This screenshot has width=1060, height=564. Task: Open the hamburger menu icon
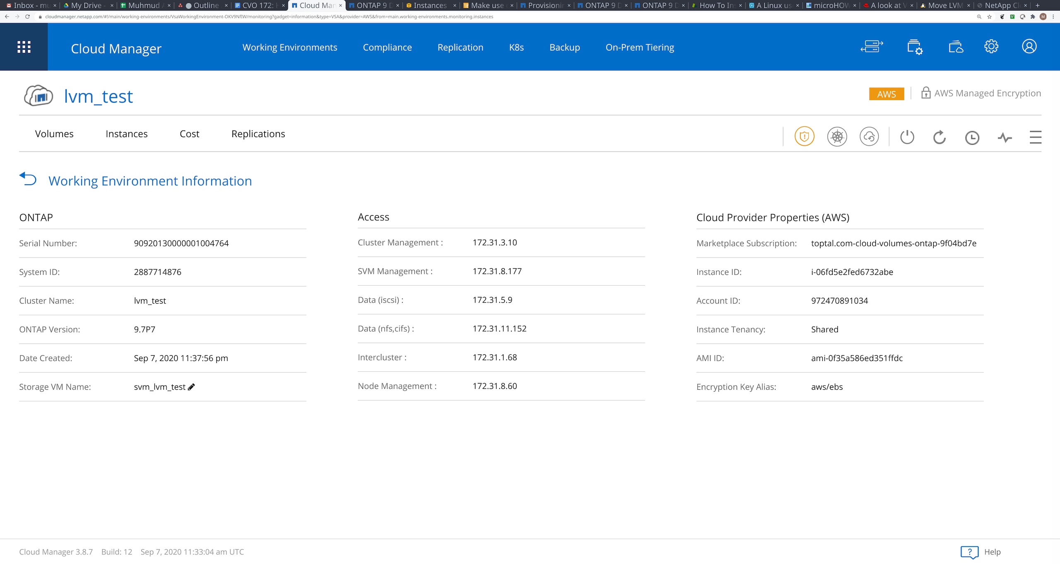(1035, 137)
